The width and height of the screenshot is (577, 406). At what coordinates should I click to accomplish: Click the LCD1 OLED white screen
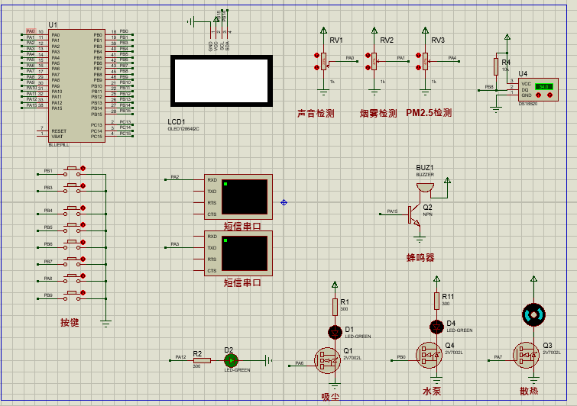click(221, 81)
